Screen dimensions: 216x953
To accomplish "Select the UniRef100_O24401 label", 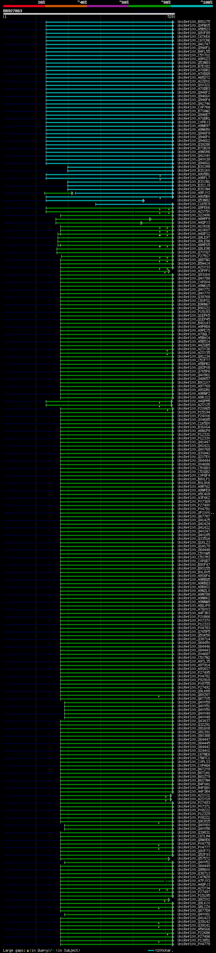I will pos(194,751).
